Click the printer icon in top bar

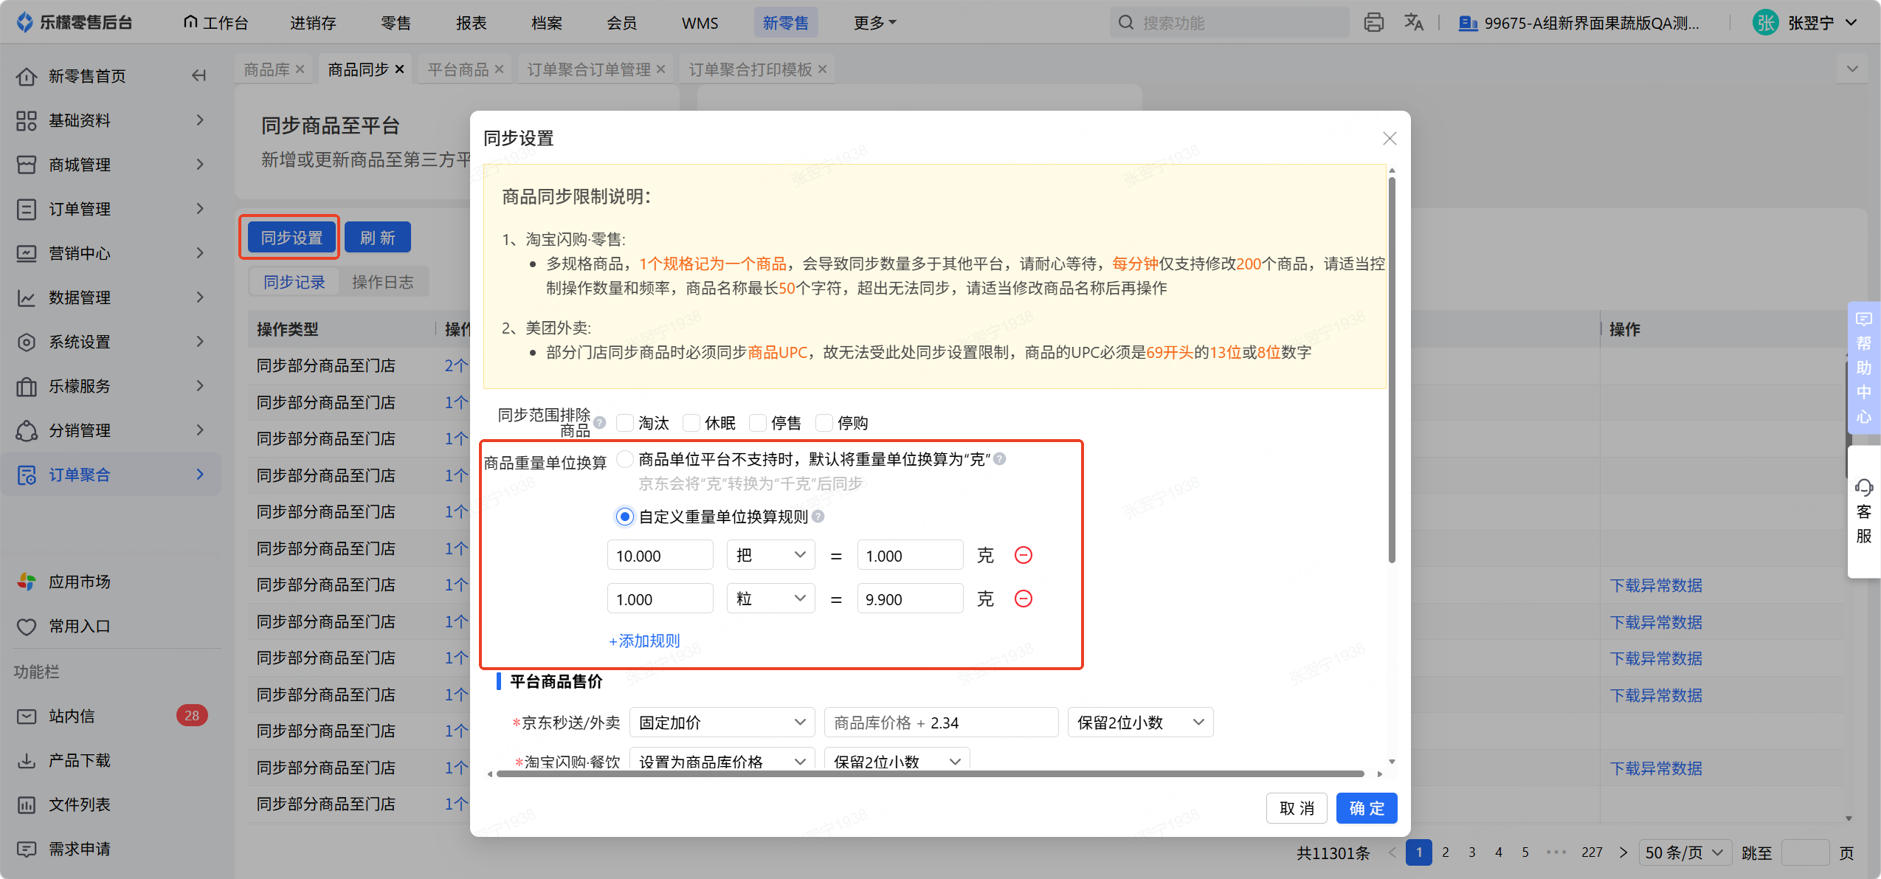pos(1373,23)
